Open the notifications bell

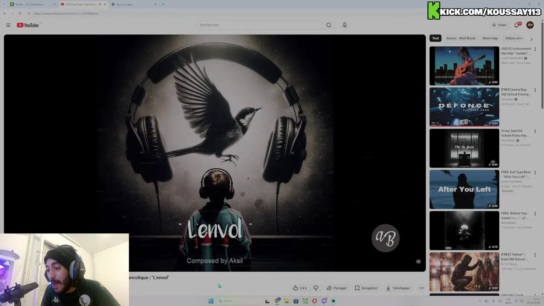click(x=517, y=25)
